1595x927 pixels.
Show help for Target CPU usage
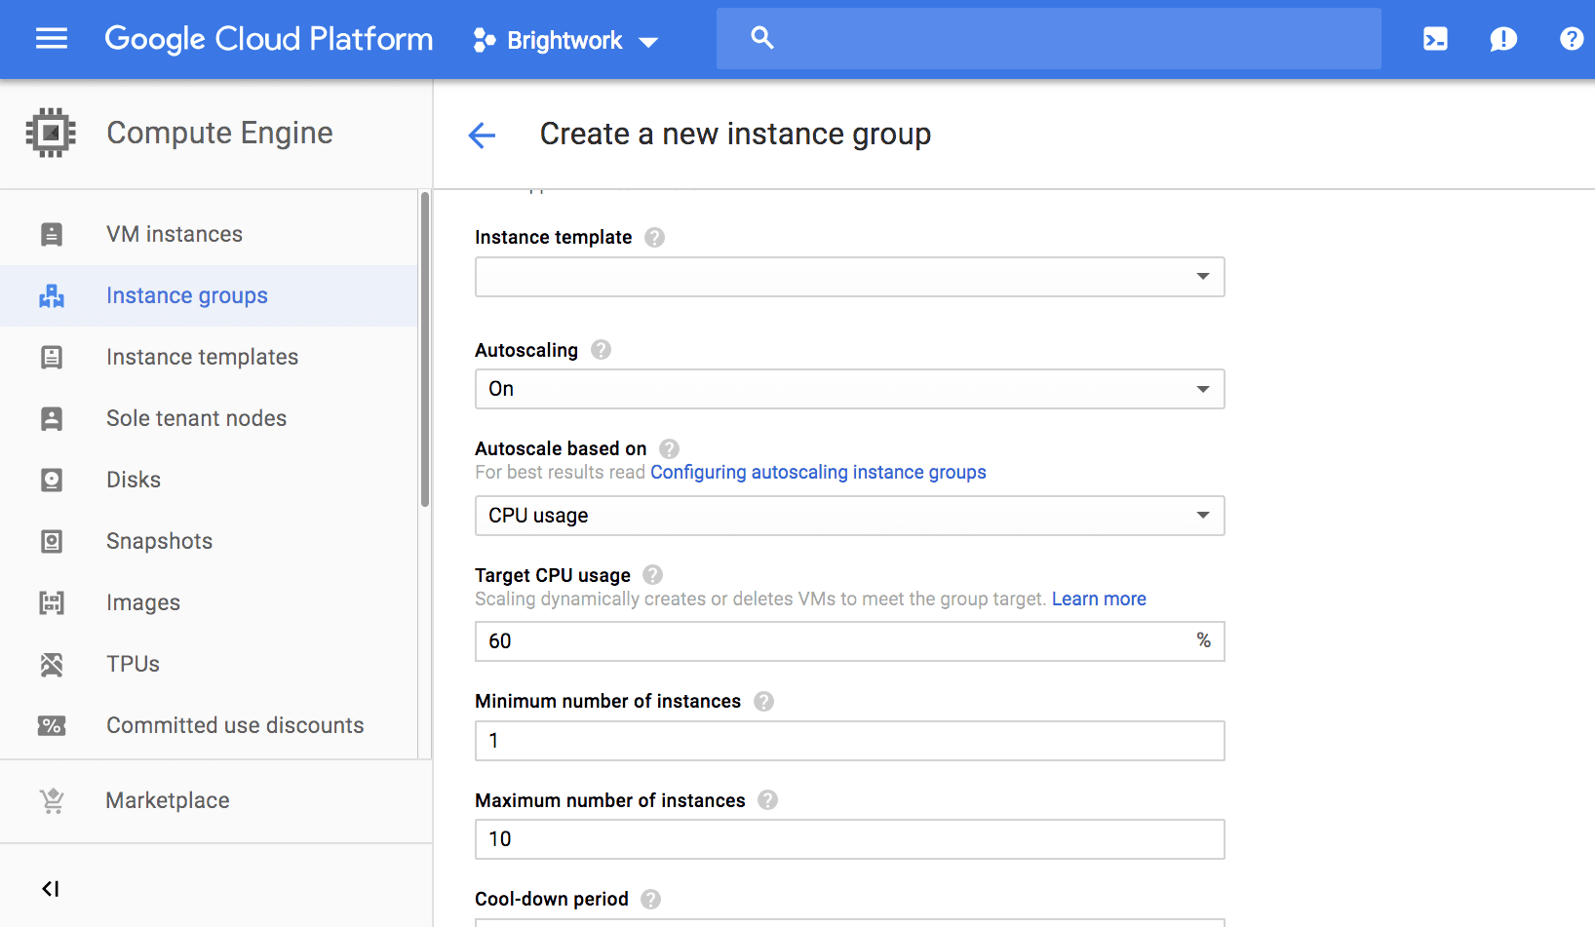coord(653,575)
